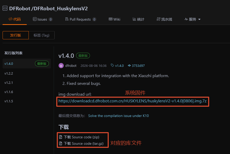Image resolution: width=230 pixels, height=154 pixels.
Task: Click the Issues count badge 0
Action: tap(51, 19)
